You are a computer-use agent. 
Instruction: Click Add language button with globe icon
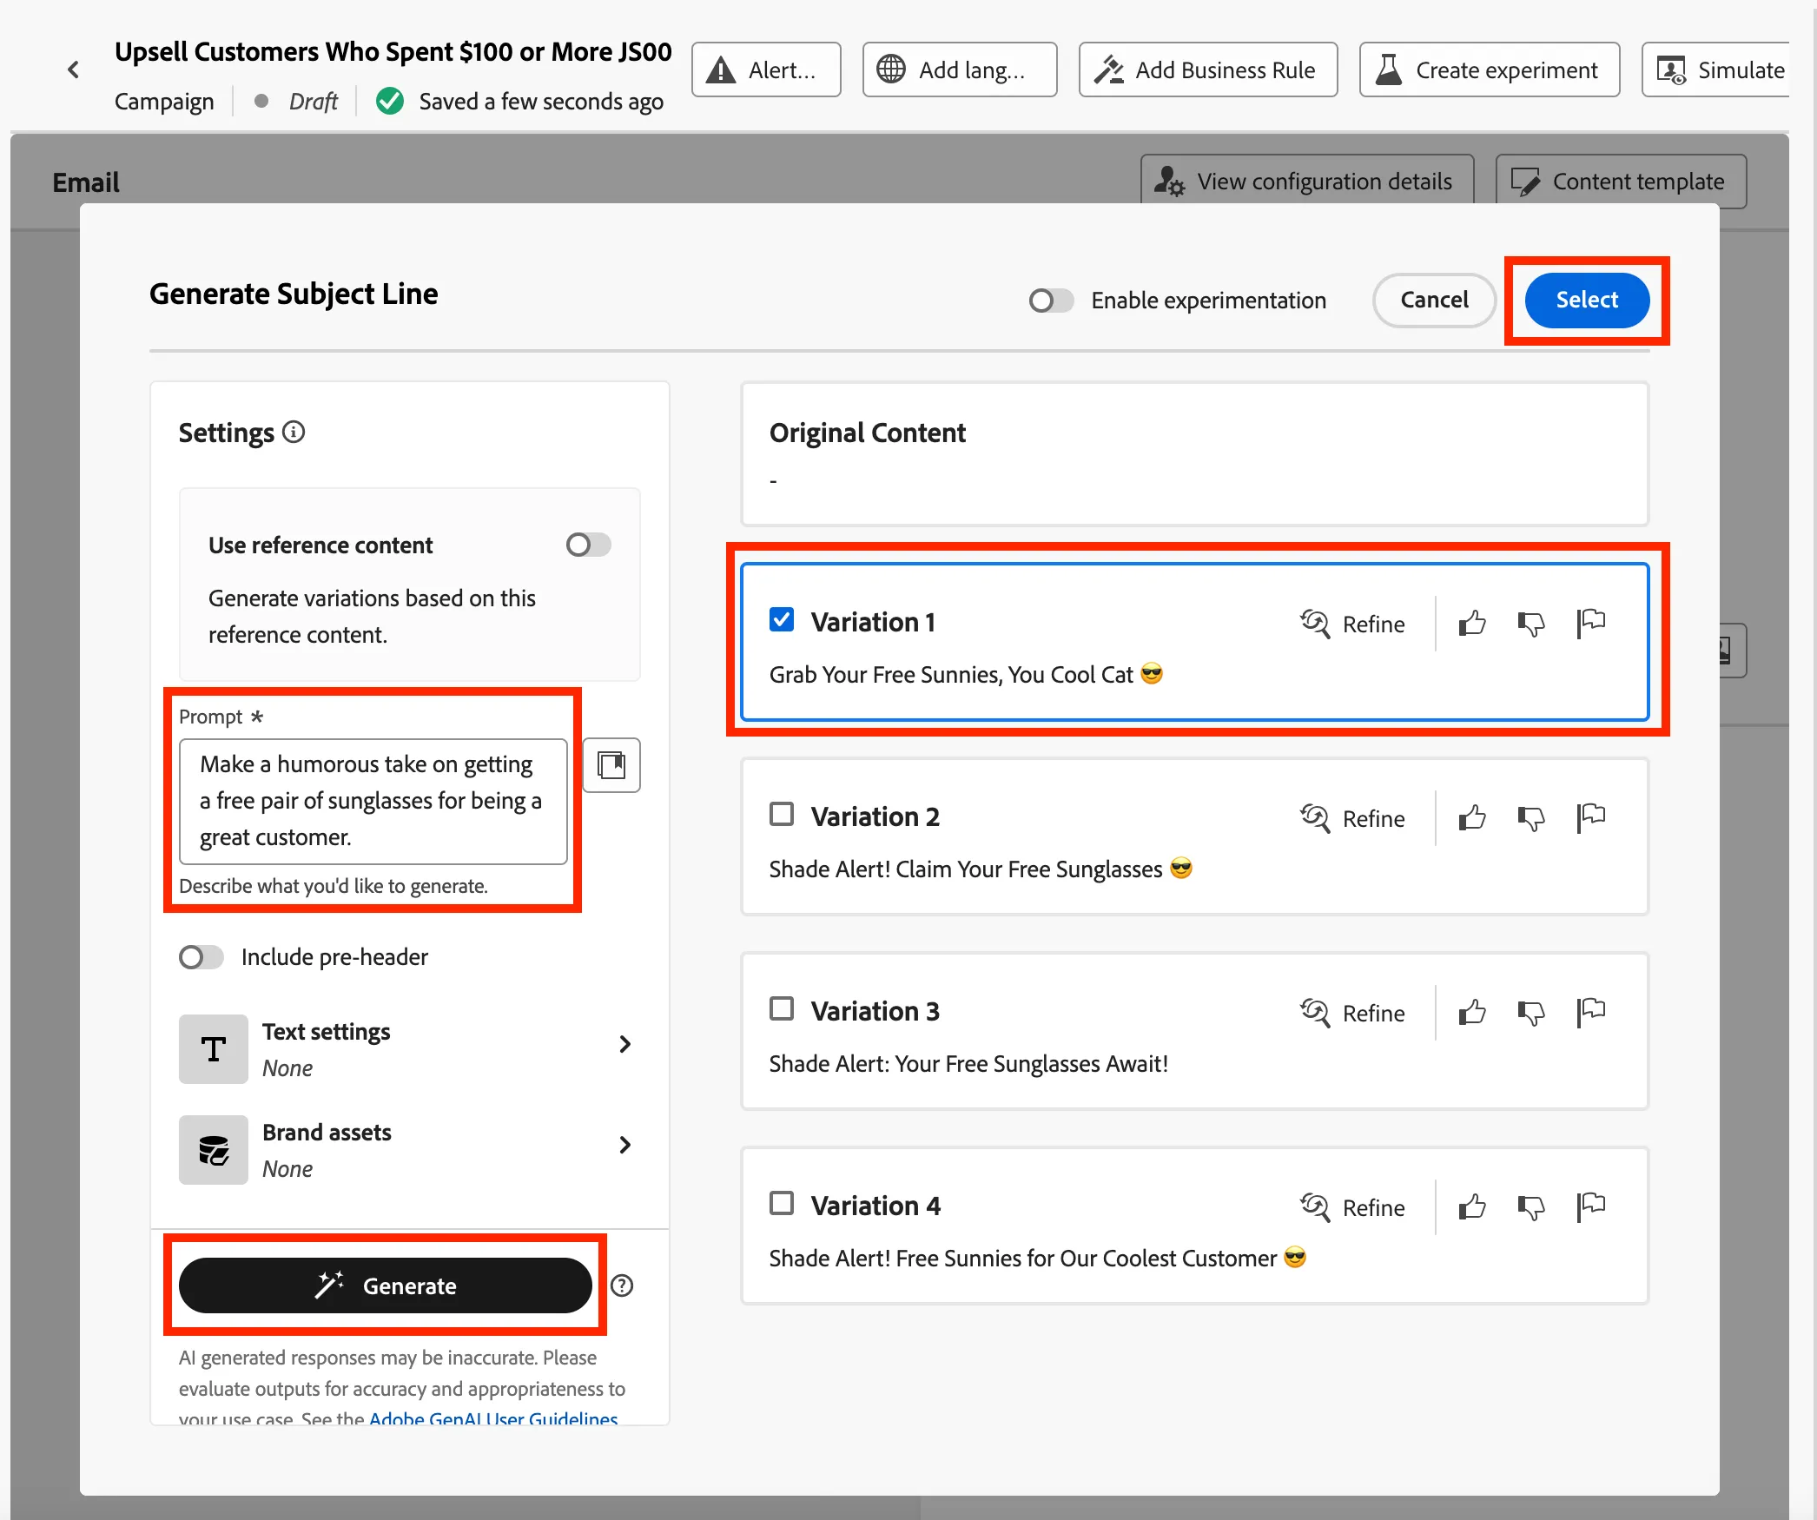tap(960, 69)
